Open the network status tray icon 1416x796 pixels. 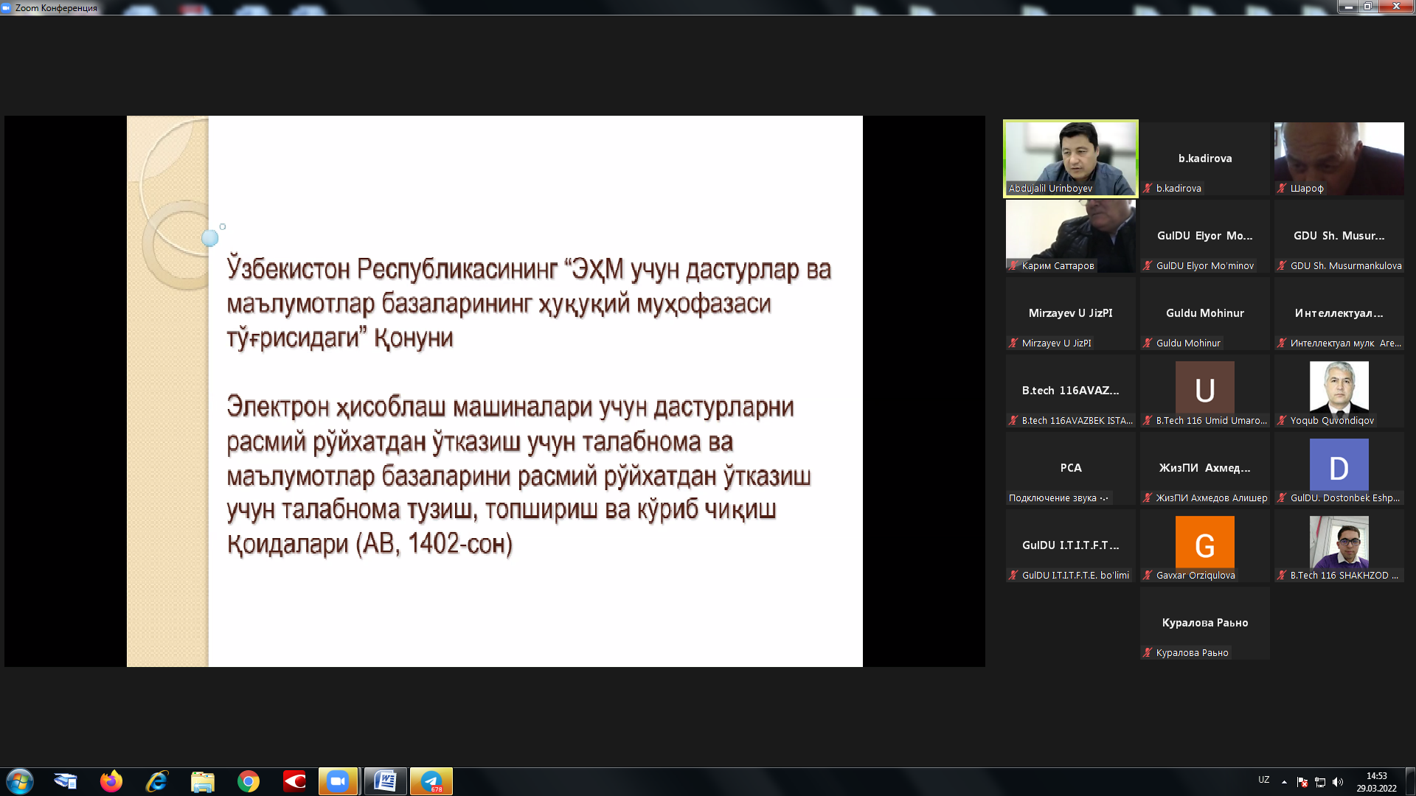click(1320, 782)
